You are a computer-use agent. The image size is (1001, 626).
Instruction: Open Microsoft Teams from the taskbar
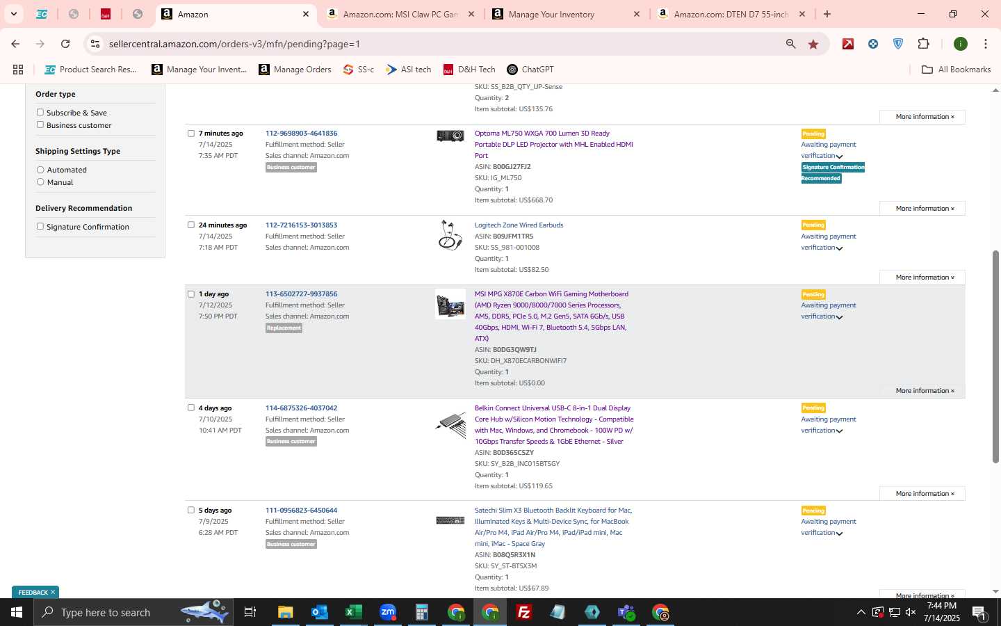[626, 612]
